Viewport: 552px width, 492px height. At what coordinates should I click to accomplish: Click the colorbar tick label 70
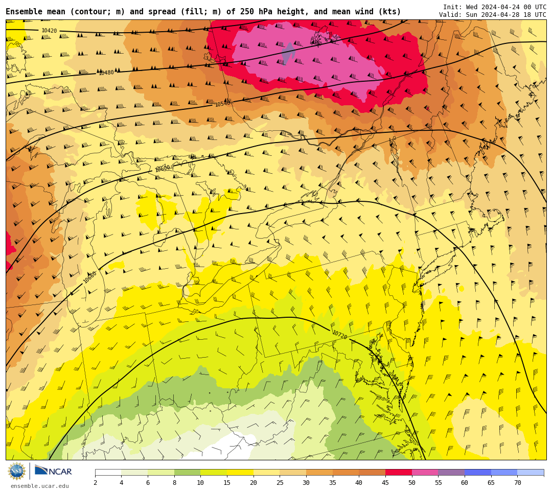pyautogui.click(x=517, y=482)
